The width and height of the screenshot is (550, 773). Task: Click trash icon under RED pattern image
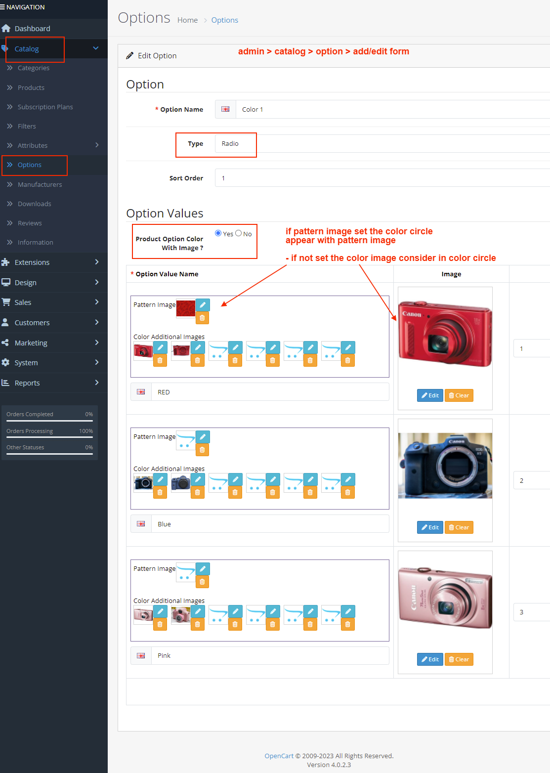click(202, 318)
